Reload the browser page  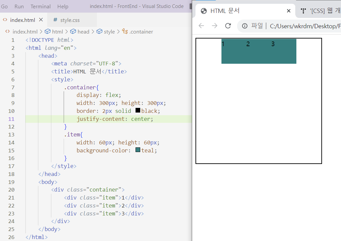tap(228, 26)
